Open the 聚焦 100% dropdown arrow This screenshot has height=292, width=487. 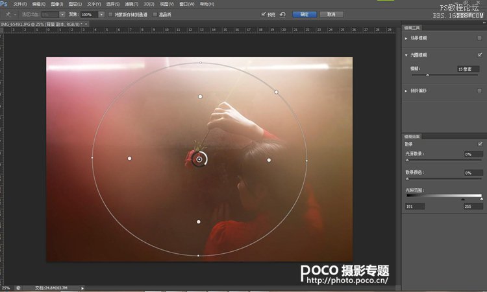[x=101, y=14]
